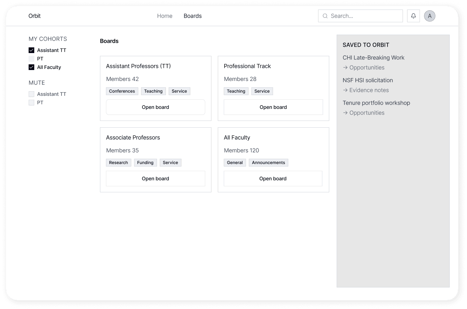Click the Members 35 text
The width and height of the screenshot is (467, 309).
tap(122, 150)
